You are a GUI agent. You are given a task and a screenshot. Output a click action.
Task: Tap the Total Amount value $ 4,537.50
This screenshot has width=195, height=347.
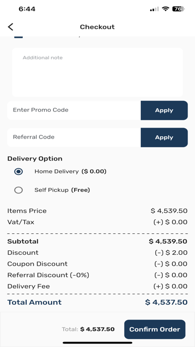click(166, 302)
